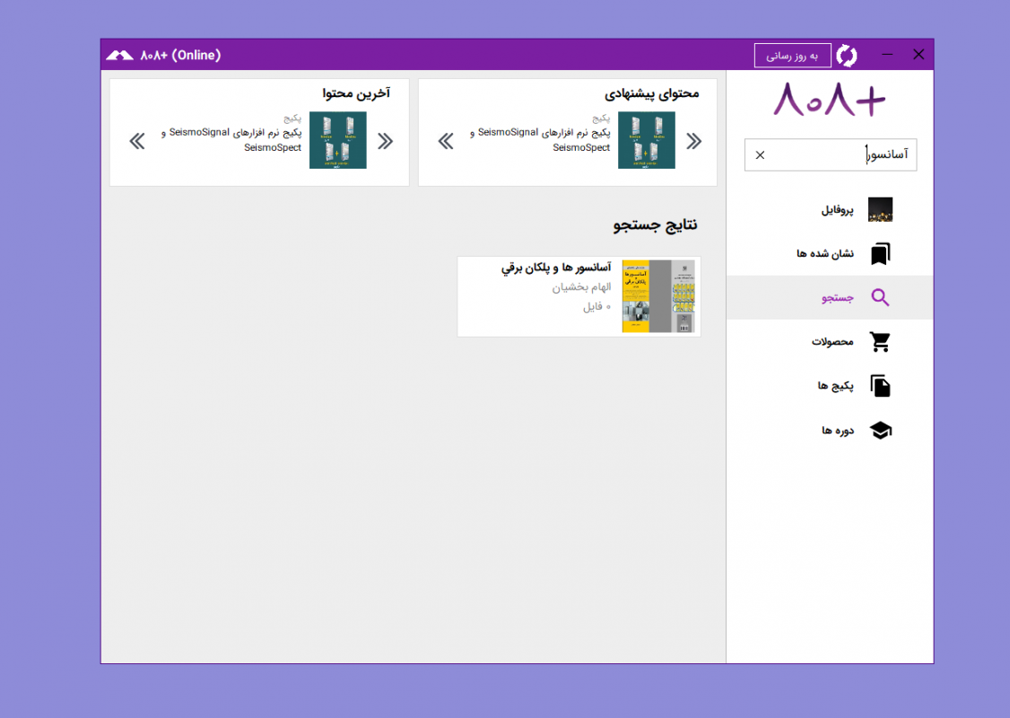Open graduation cap دوره ها icon

tap(880, 431)
